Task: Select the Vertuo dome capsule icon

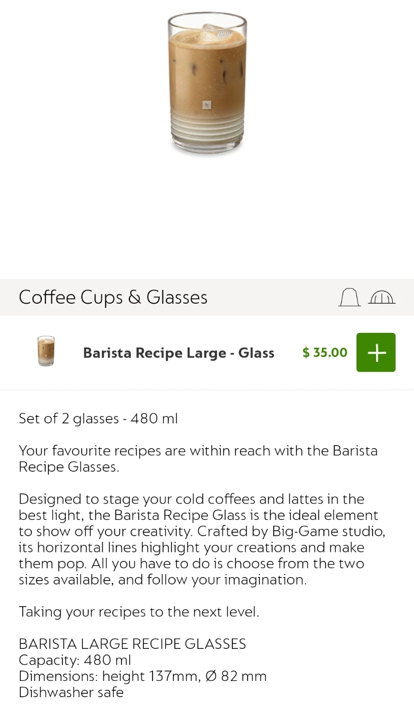Action: click(x=382, y=297)
